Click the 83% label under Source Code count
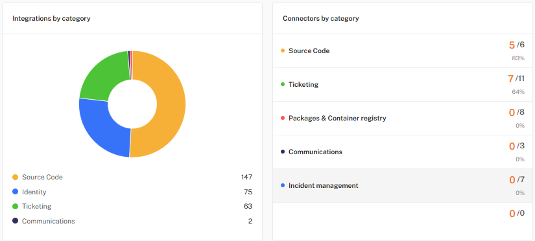Viewport: 535px width, 241px height. pyautogui.click(x=518, y=58)
